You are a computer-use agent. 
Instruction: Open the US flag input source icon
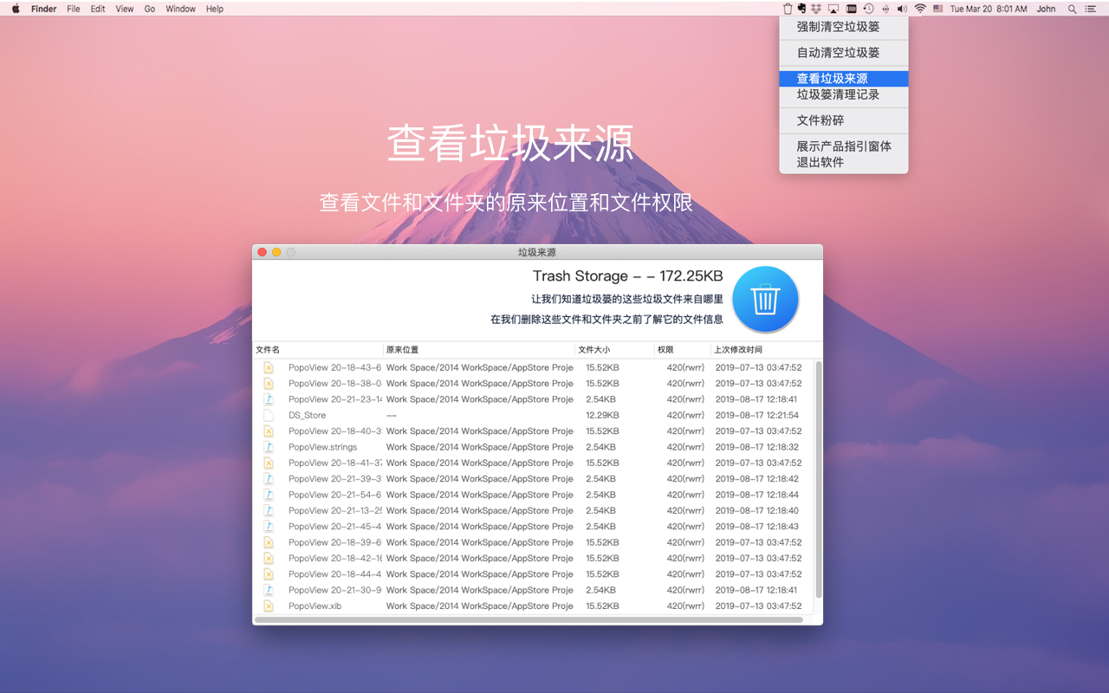pos(937,9)
